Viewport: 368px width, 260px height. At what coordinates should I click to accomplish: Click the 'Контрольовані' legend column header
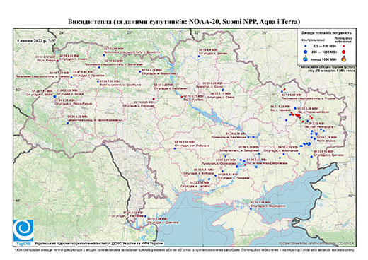pyautogui.click(x=313, y=40)
